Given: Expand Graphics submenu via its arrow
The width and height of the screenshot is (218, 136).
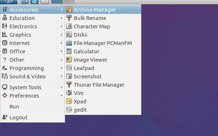Looking at the screenshot, I should pos(61,34).
